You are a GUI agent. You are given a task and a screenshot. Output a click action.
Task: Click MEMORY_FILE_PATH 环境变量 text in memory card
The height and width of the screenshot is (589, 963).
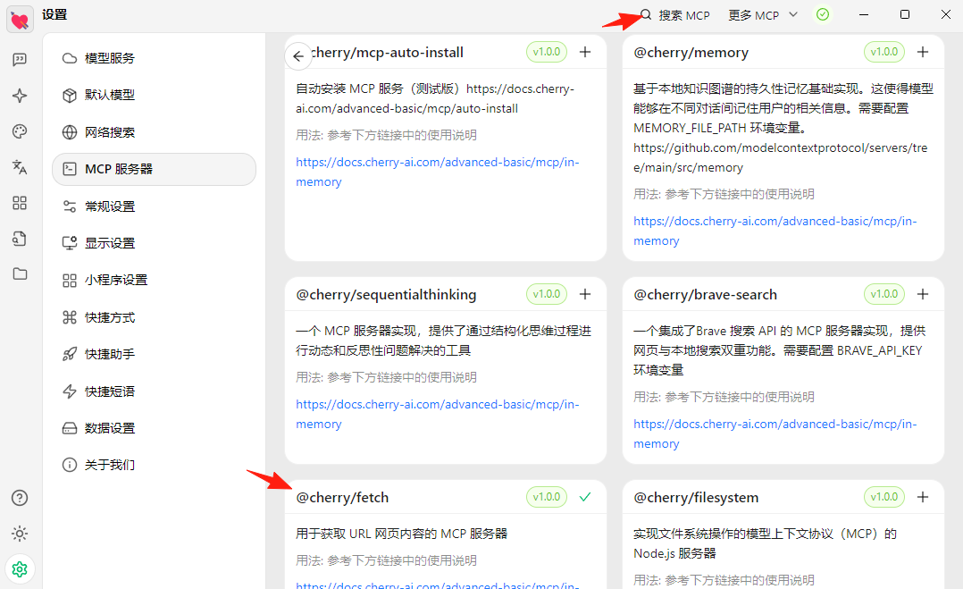[x=720, y=128]
